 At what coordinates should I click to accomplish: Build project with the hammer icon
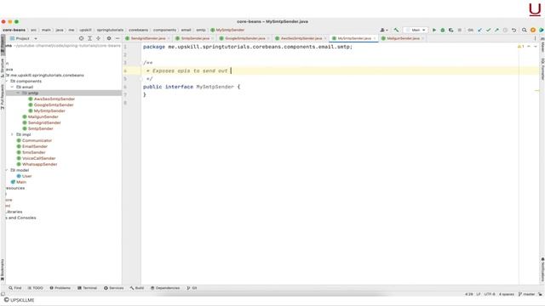click(x=396, y=31)
